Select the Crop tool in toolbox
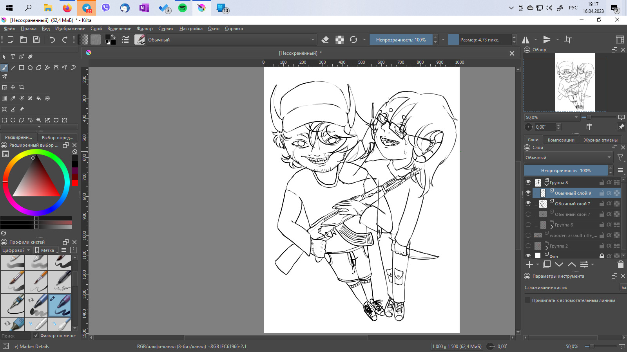The width and height of the screenshot is (627, 352). point(22,87)
